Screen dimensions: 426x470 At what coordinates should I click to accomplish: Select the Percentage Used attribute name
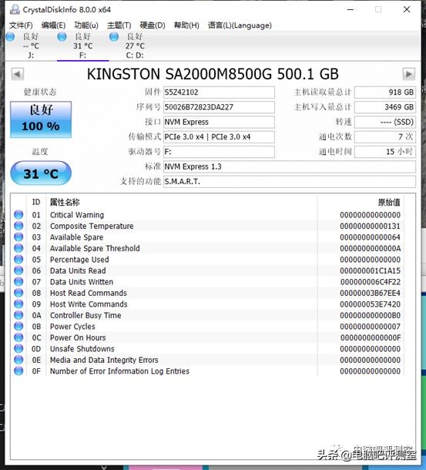79,260
